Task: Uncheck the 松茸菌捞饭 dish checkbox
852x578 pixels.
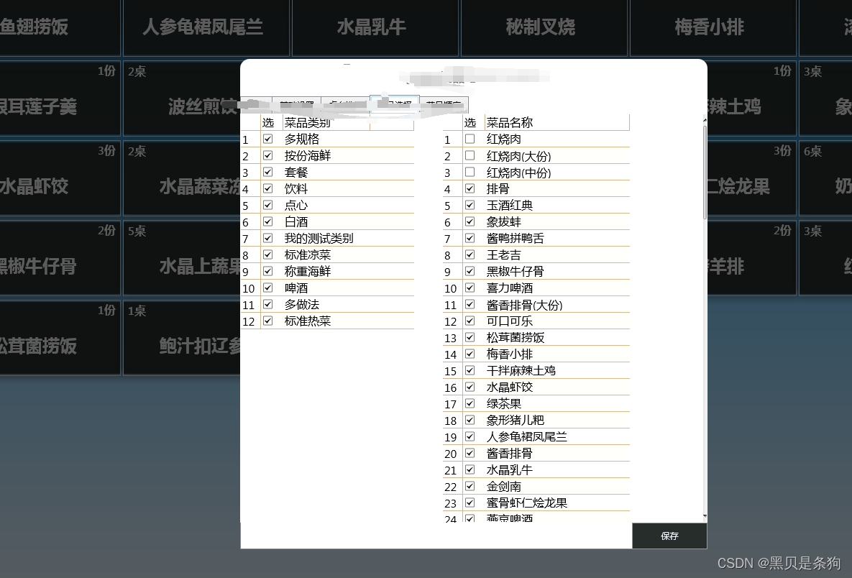Action: [x=469, y=337]
